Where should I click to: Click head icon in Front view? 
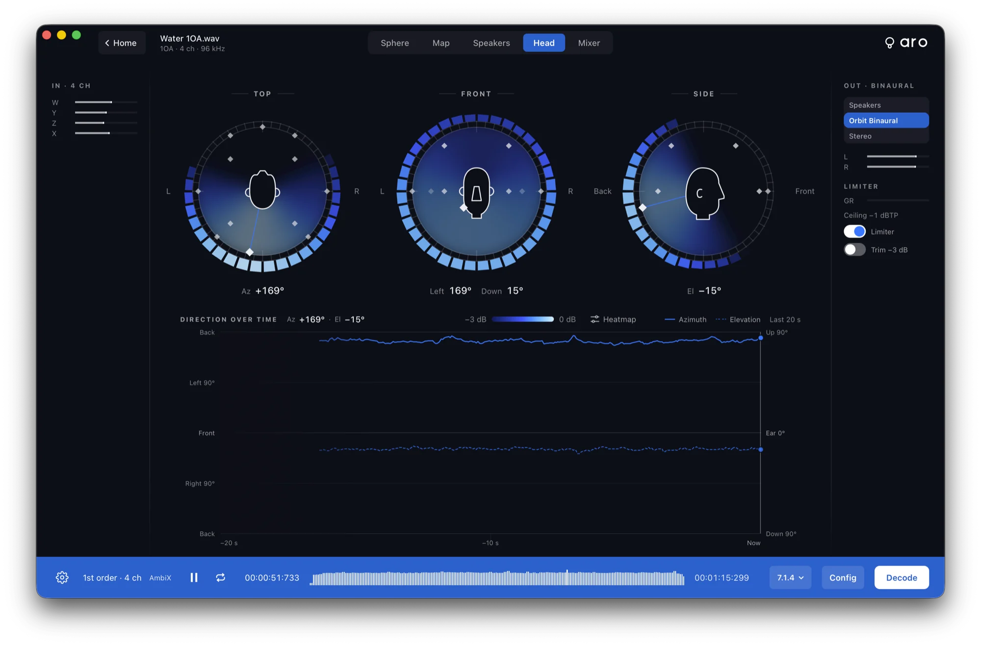(x=476, y=193)
